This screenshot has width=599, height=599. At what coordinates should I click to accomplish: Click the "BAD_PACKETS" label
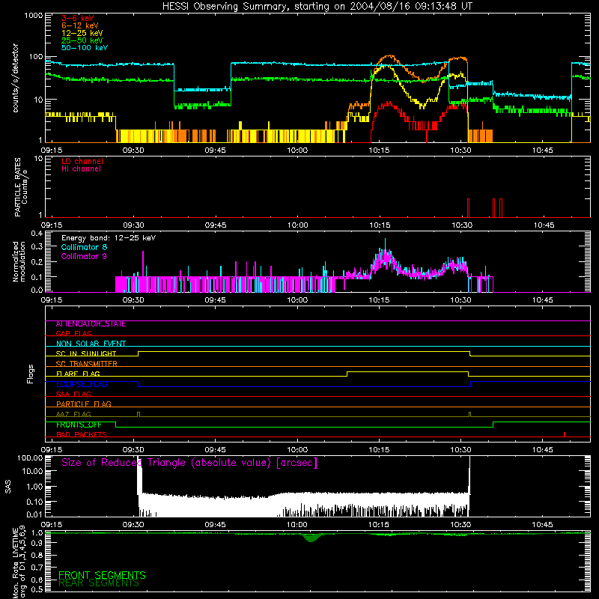tap(82, 435)
